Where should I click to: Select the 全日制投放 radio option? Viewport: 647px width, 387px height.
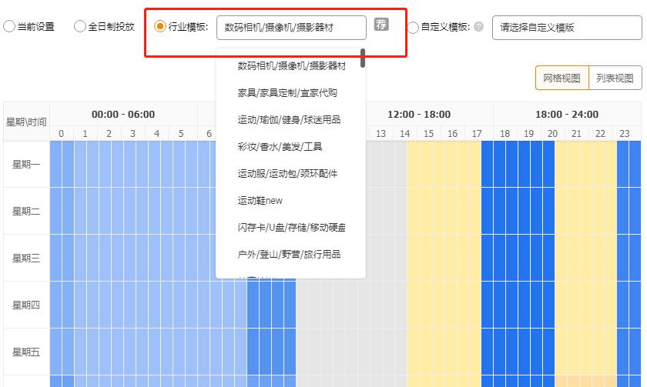[x=79, y=26]
